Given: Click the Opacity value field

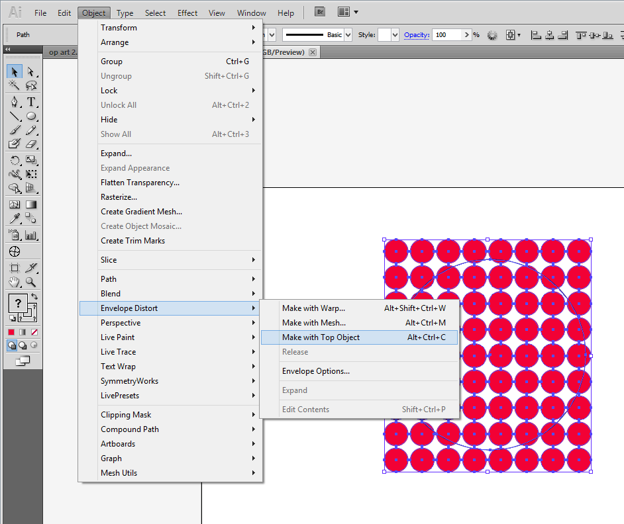Looking at the screenshot, I should 447,34.
